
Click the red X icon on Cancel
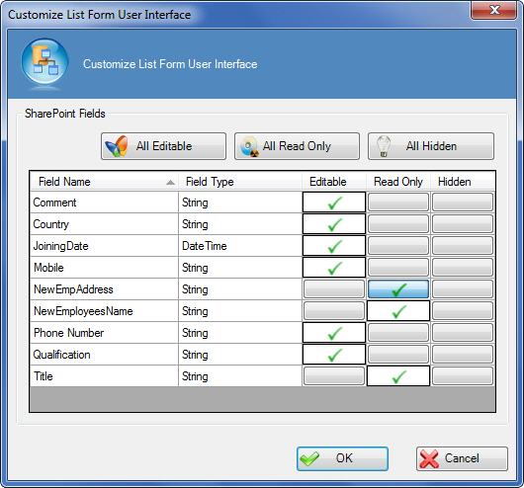429,459
